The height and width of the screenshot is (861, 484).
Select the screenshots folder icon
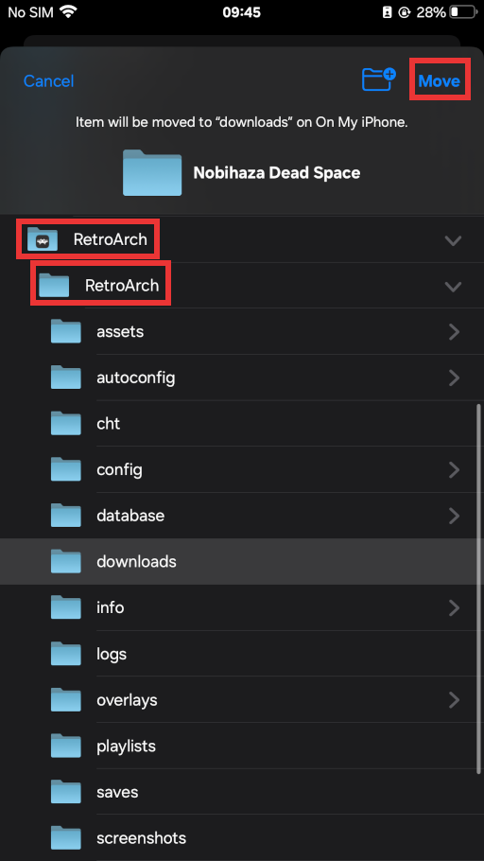click(66, 838)
